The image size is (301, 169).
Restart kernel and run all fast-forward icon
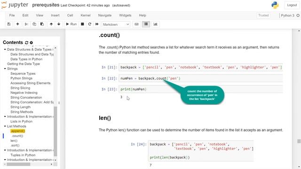pos(97,24)
